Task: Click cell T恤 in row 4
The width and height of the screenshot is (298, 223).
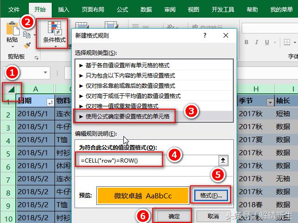Action: (63, 140)
